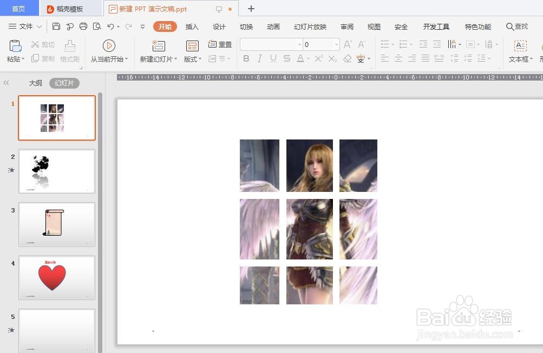The height and width of the screenshot is (353, 543).
Task: Click the Undo arrow icon
Action: 110,26
